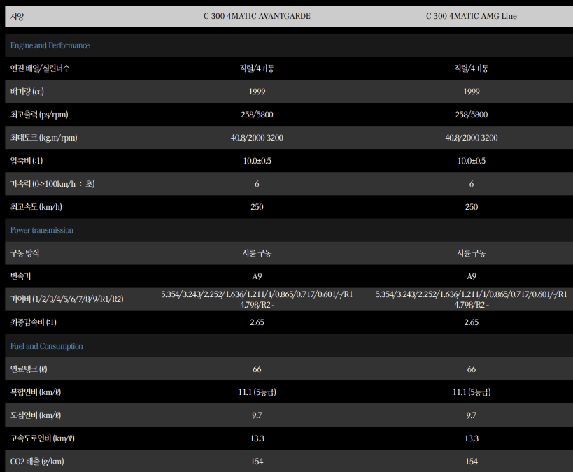Click the '도심연비 (km/ℓ)' row label
Image resolution: width=573 pixels, height=472 pixels.
pos(36,415)
